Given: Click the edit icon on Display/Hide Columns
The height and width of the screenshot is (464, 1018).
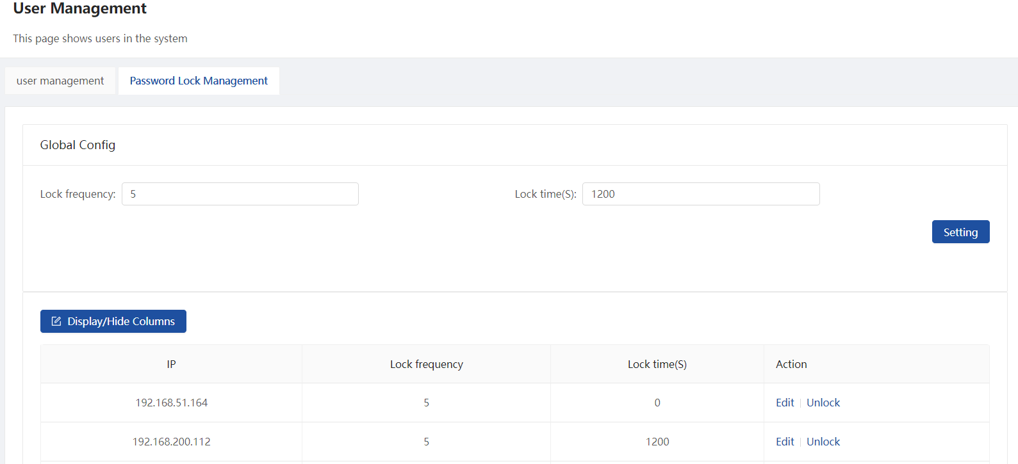Looking at the screenshot, I should (x=56, y=321).
